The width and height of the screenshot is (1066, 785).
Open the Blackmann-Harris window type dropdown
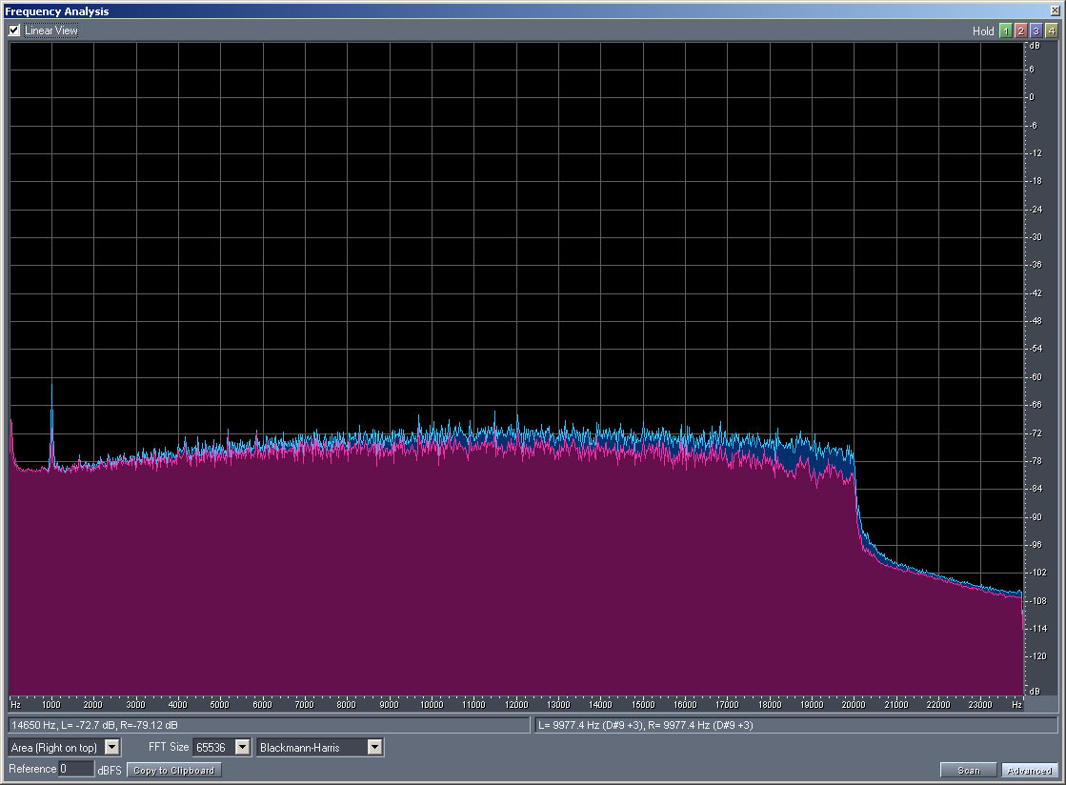pyautogui.click(x=375, y=748)
